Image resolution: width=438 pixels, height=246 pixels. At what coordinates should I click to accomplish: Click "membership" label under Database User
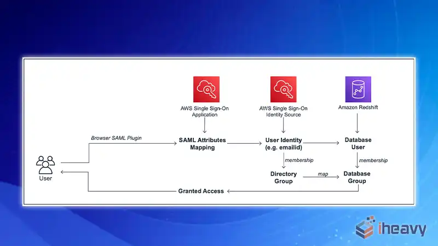tap(373, 160)
